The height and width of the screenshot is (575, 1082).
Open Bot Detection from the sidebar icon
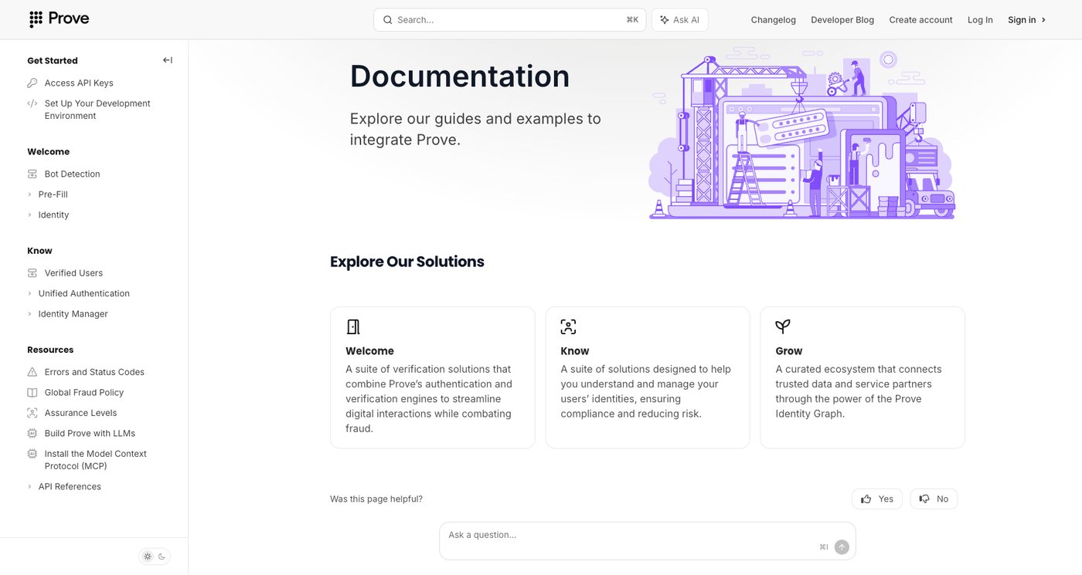pos(32,174)
